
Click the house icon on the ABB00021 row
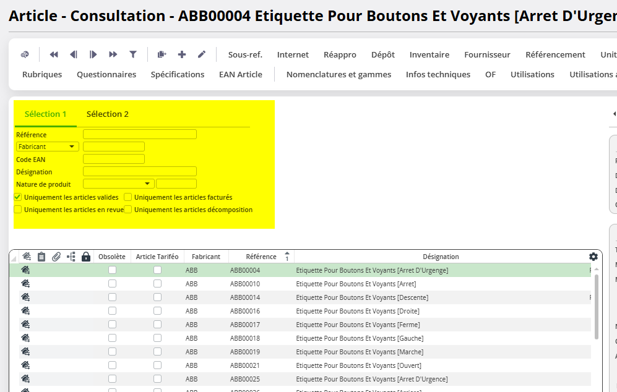(x=25, y=365)
